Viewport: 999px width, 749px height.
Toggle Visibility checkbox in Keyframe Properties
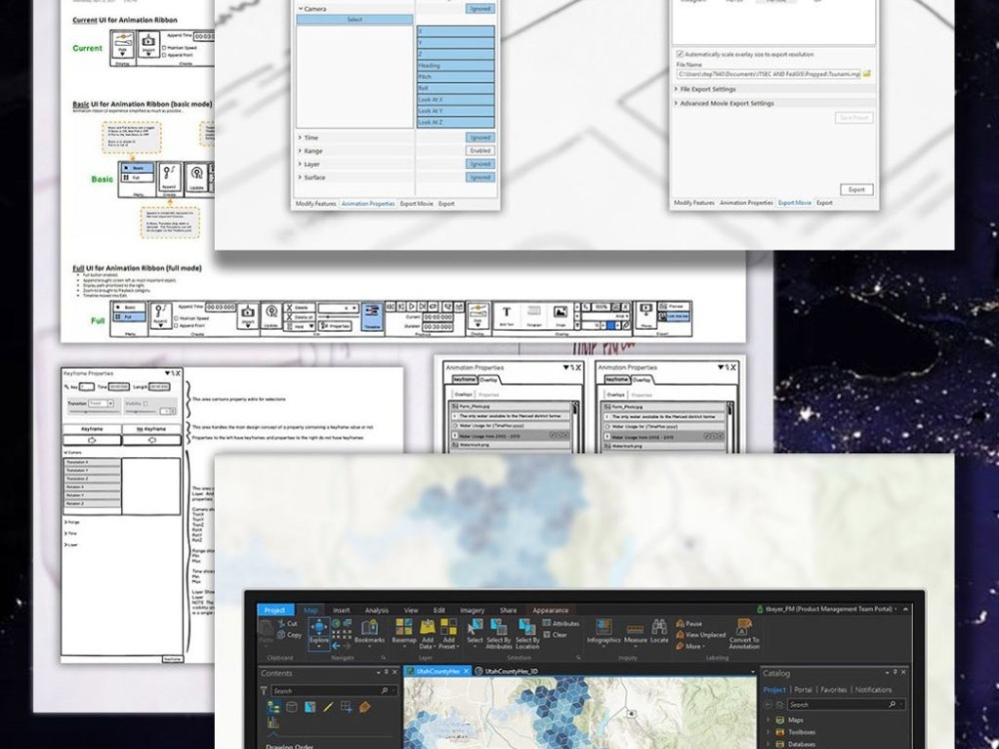[146, 403]
